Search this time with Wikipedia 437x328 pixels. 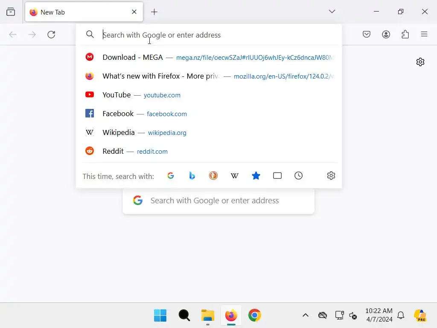pyautogui.click(x=234, y=176)
